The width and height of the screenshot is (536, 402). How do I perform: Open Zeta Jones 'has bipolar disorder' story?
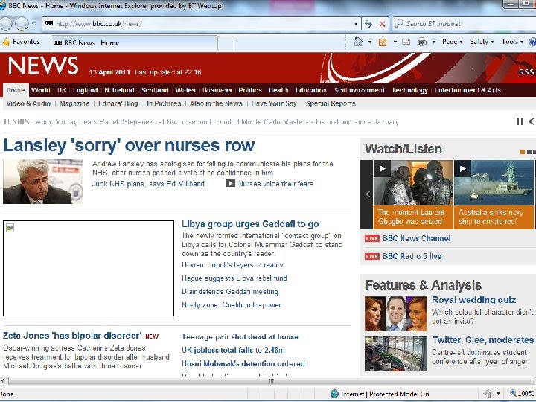[71, 336]
